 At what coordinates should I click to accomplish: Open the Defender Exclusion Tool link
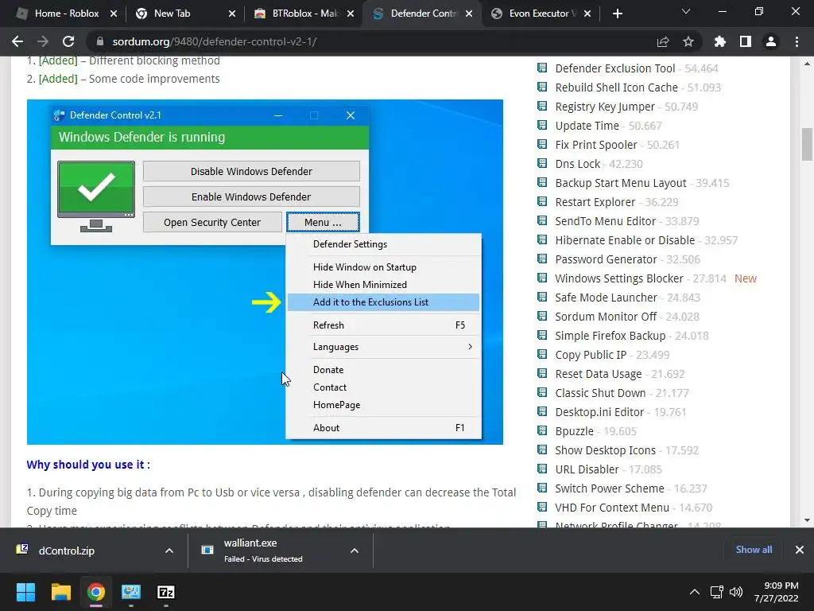coord(614,68)
